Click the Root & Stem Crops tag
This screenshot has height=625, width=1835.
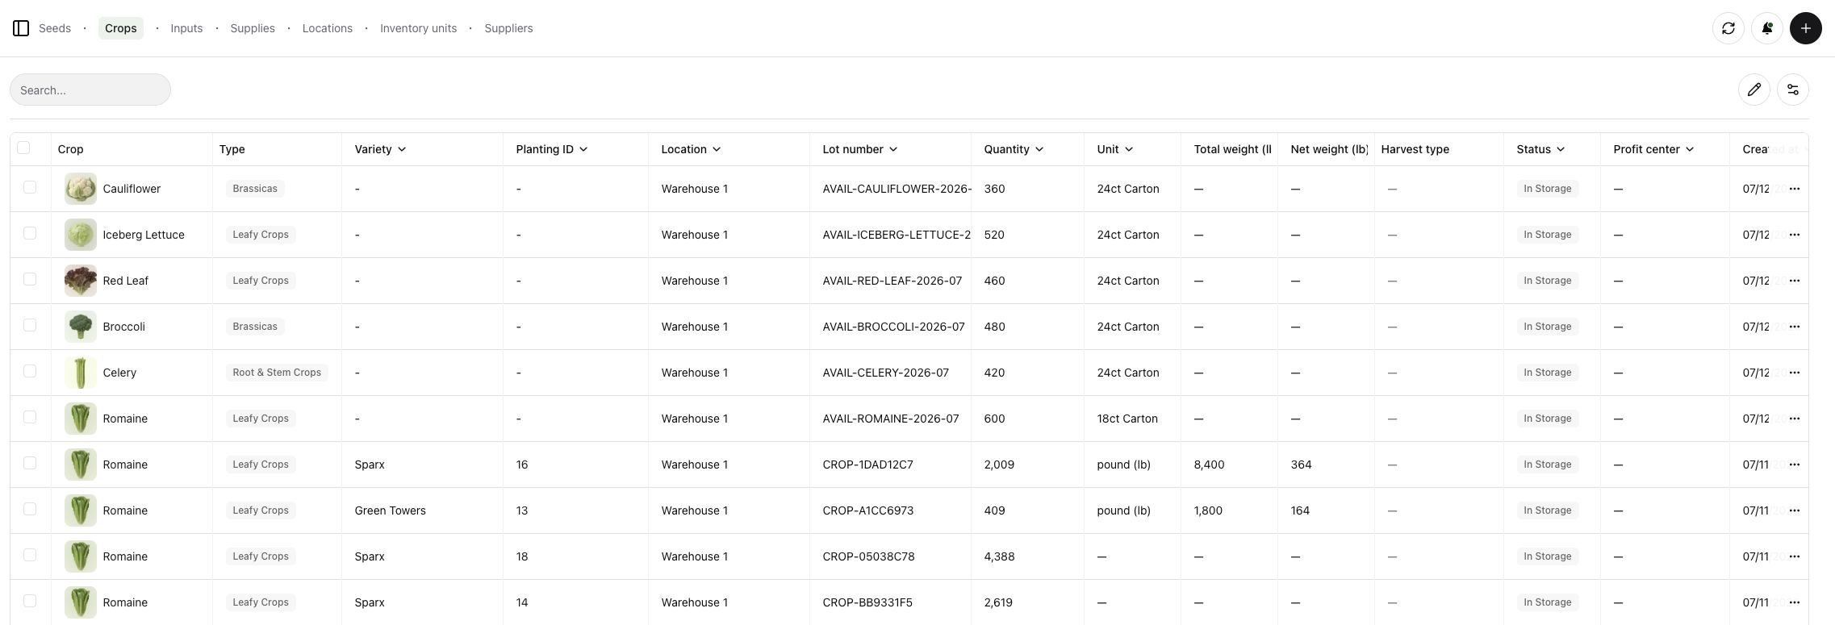(277, 373)
